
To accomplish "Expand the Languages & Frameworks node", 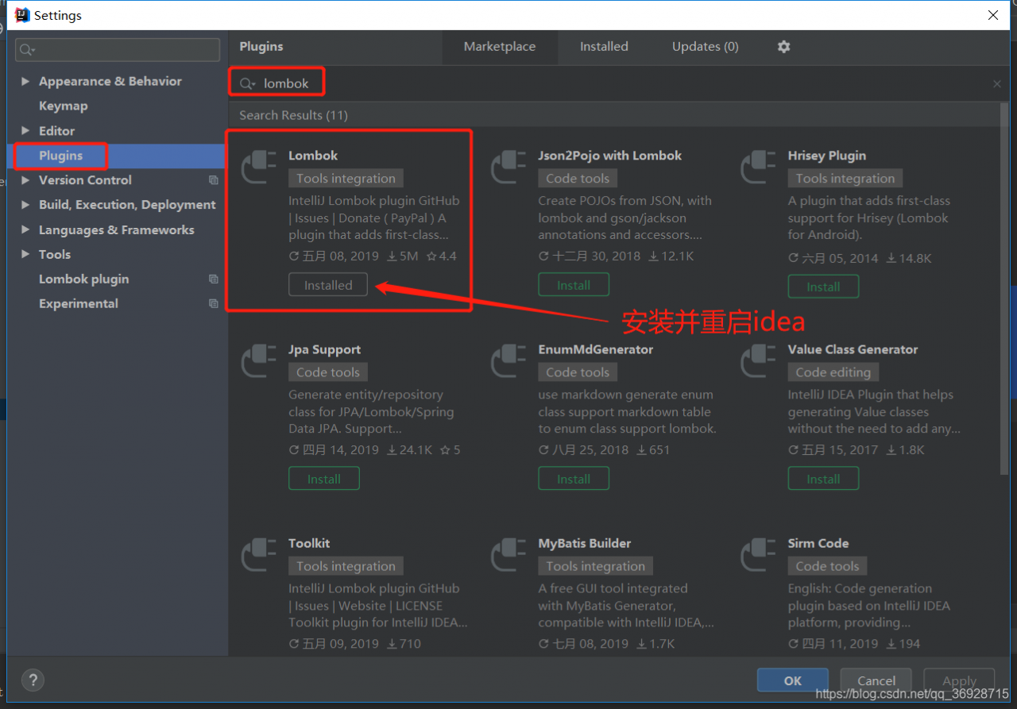I will (x=25, y=229).
